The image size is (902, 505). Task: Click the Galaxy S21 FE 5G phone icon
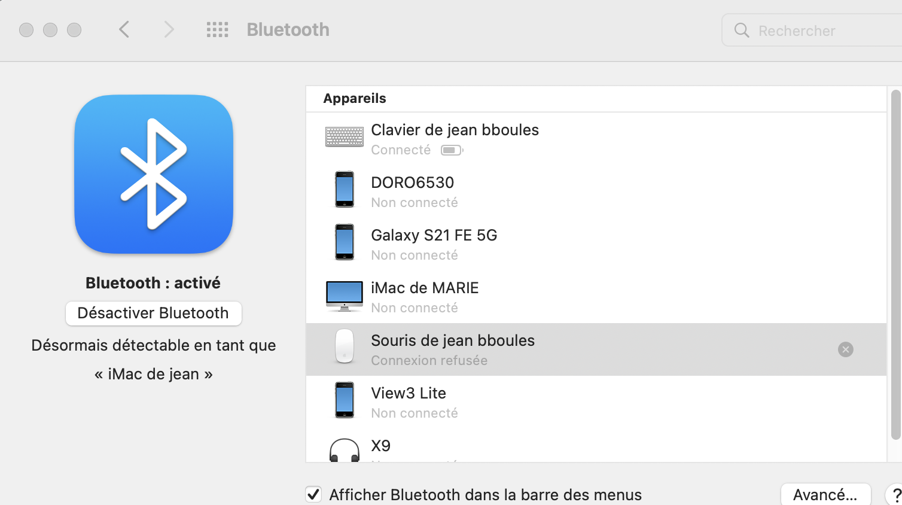point(344,242)
